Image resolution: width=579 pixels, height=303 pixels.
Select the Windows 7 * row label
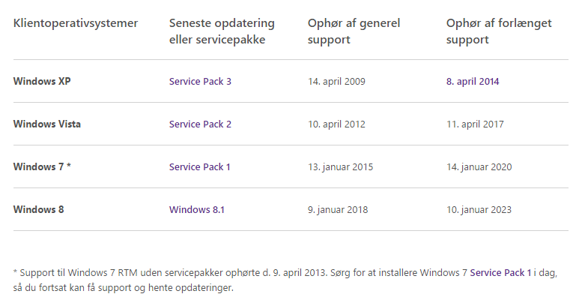click(42, 166)
